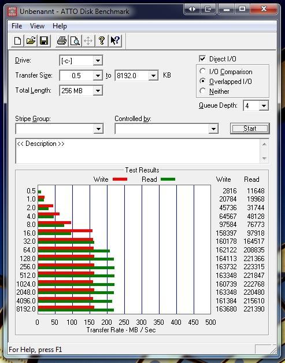Click the 1024.0 transfer size label
Screen dimensions: 285x363
[26, 284]
